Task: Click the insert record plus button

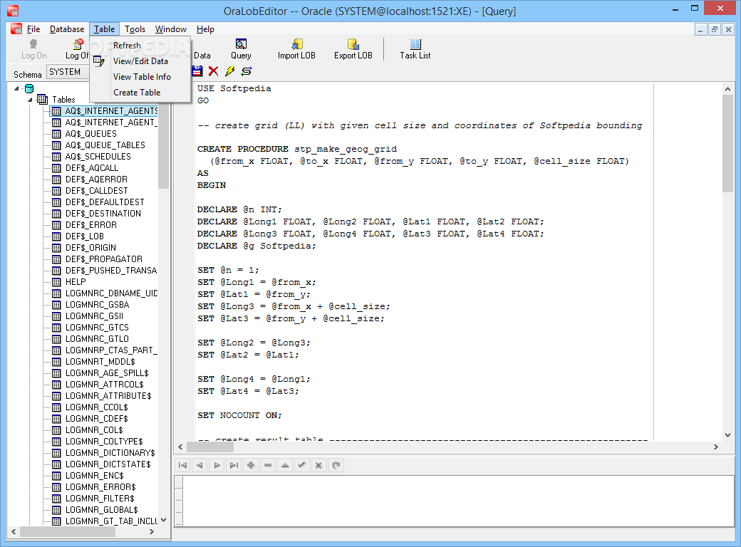Action: pos(251,465)
